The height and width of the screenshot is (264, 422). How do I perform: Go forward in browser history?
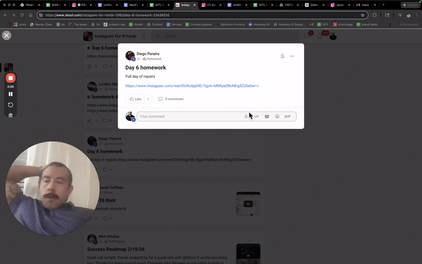pos(14,15)
